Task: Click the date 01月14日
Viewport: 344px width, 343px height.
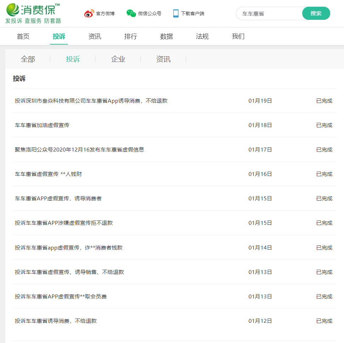Action: [260, 248]
